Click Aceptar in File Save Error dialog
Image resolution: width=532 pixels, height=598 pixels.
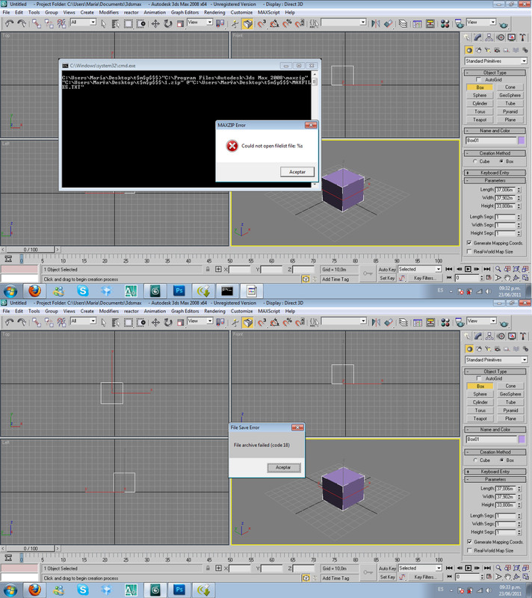(283, 468)
